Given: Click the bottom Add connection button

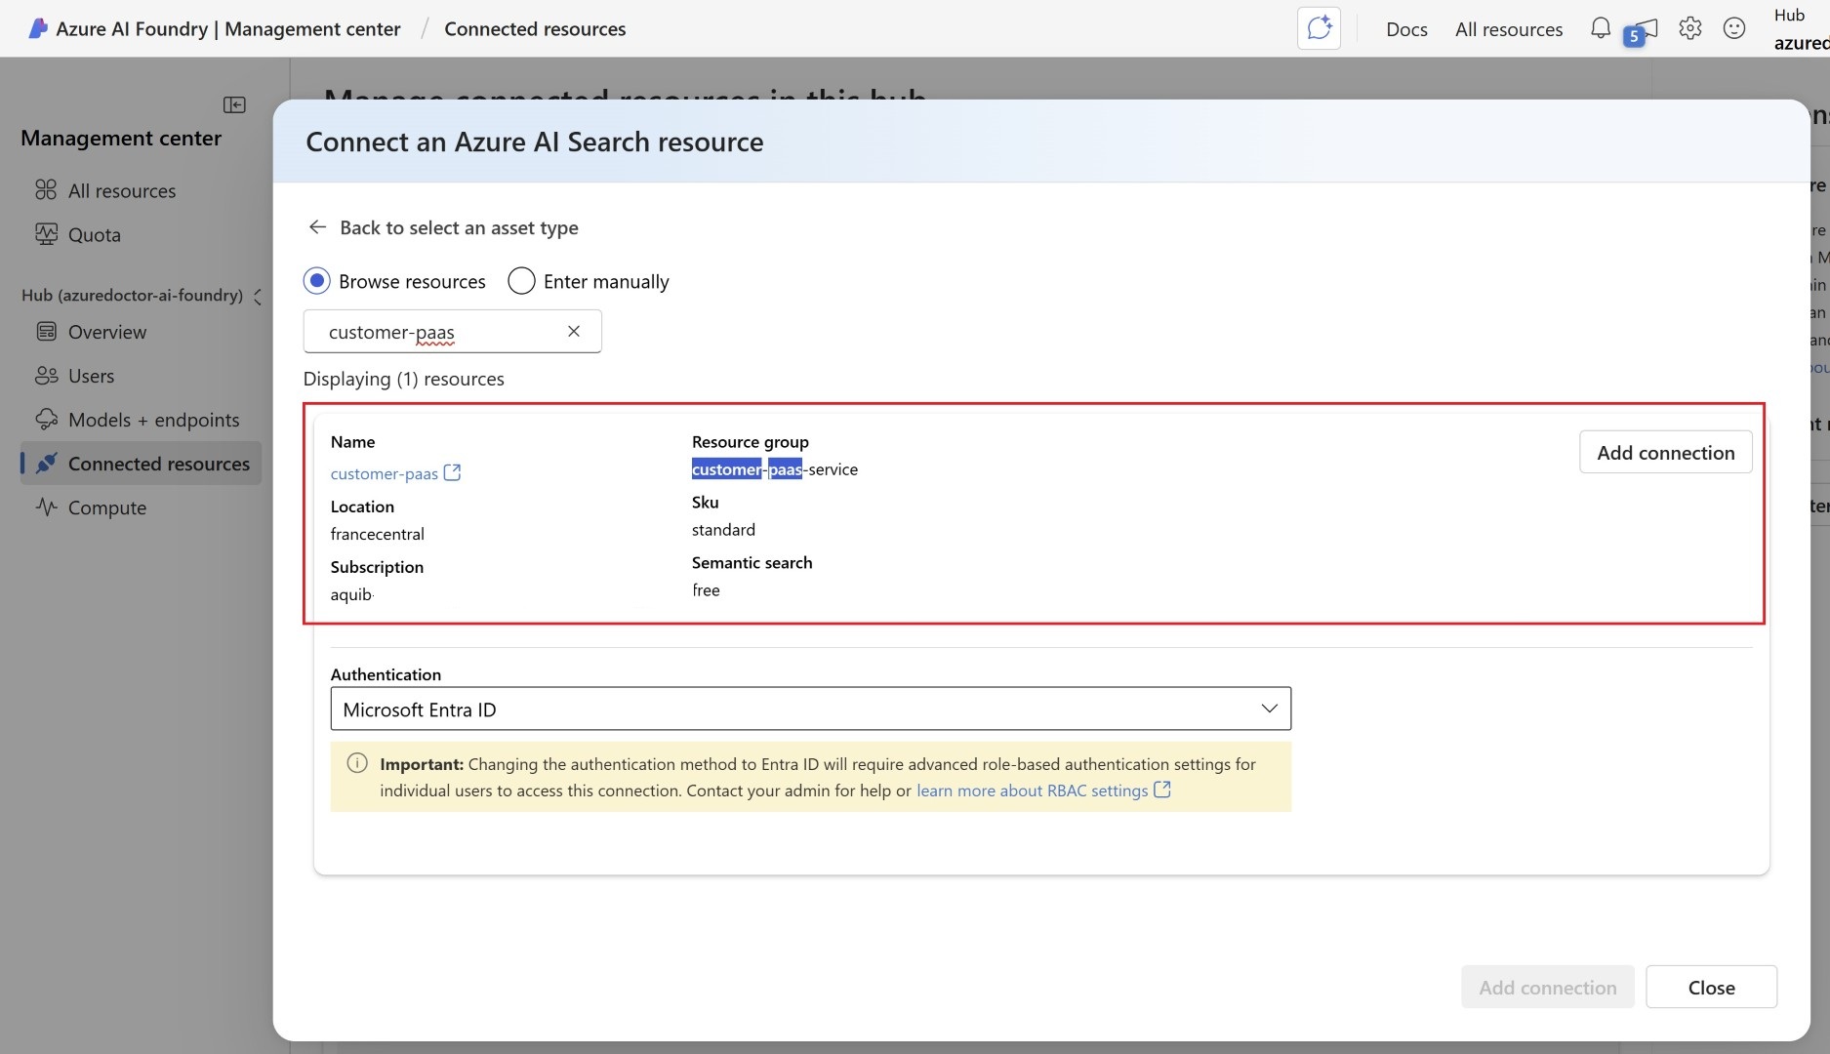Looking at the screenshot, I should 1547,987.
